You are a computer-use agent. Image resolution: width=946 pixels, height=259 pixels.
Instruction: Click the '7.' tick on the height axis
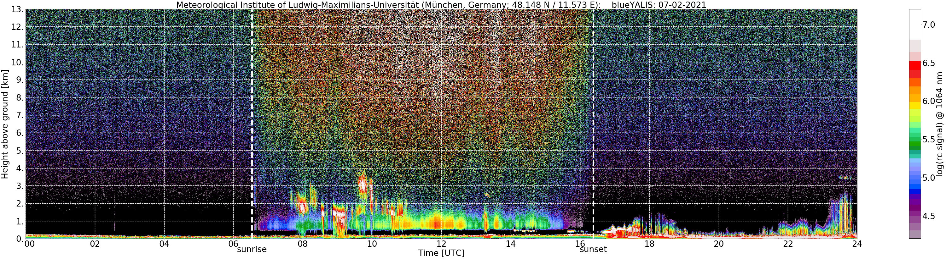(20, 115)
